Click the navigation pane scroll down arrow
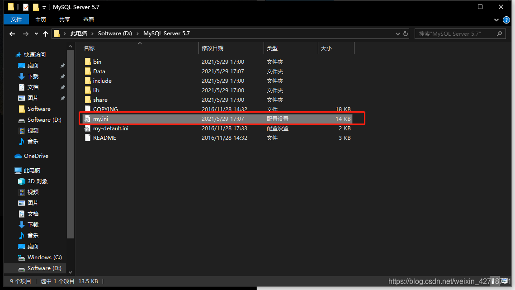 [x=70, y=272]
